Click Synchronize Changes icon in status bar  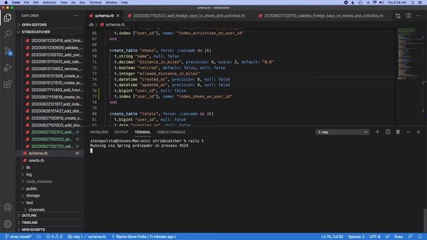pyautogui.click(x=39, y=237)
